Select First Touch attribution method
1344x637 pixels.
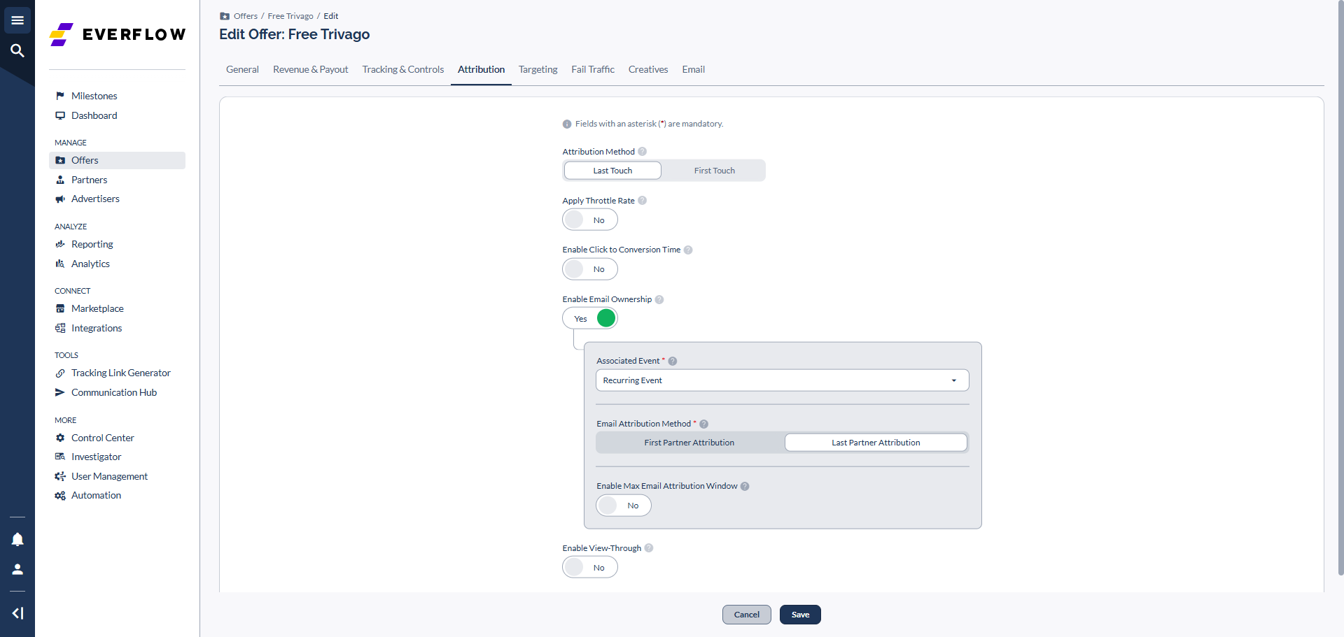click(714, 171)
